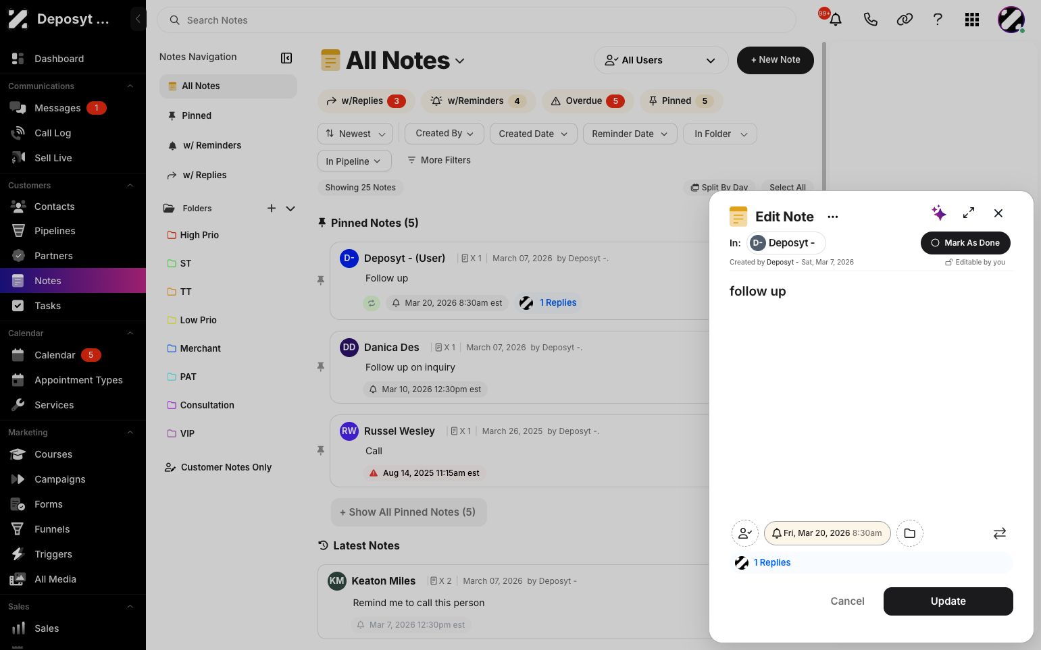Screen dimensions: 1041x650
Task: Click the assign user icon in Edit Note
Action: coord(745,533)
